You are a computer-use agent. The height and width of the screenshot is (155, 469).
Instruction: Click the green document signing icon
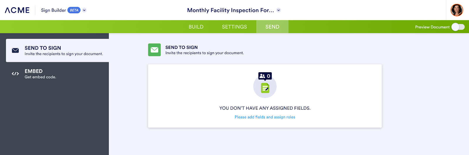tap(265, 88)
